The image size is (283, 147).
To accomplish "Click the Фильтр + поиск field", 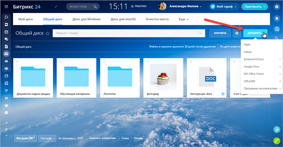I will point(129,33).
